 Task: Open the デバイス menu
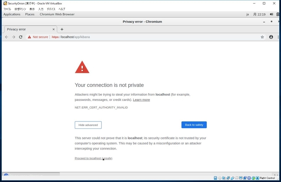[51, 9]
